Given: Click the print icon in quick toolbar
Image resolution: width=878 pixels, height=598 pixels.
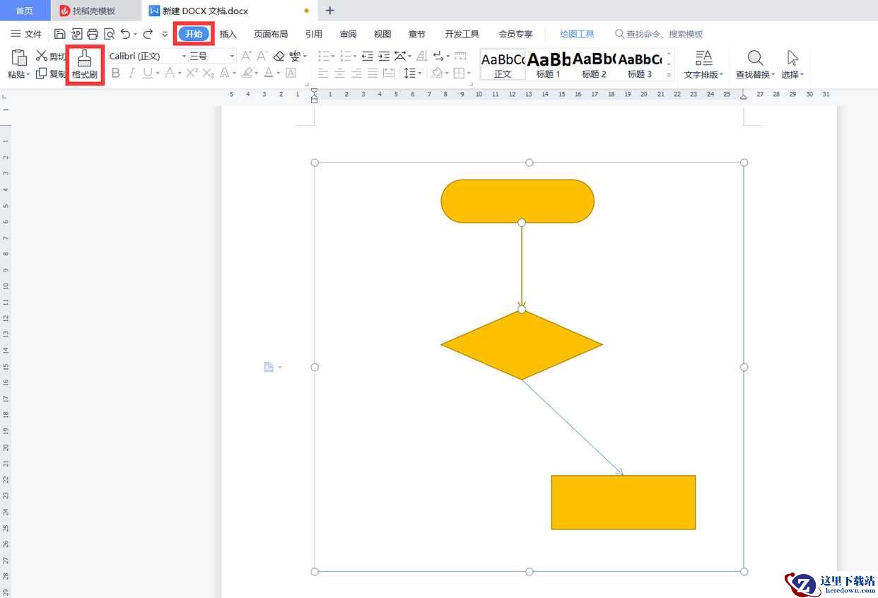Looking at the screenshot, I should [x=93, y=34].
